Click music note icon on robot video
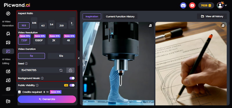 (150, 26)
